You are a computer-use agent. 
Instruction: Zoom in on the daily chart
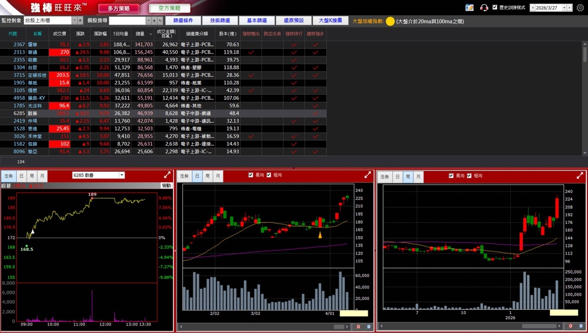click(358, 327)
